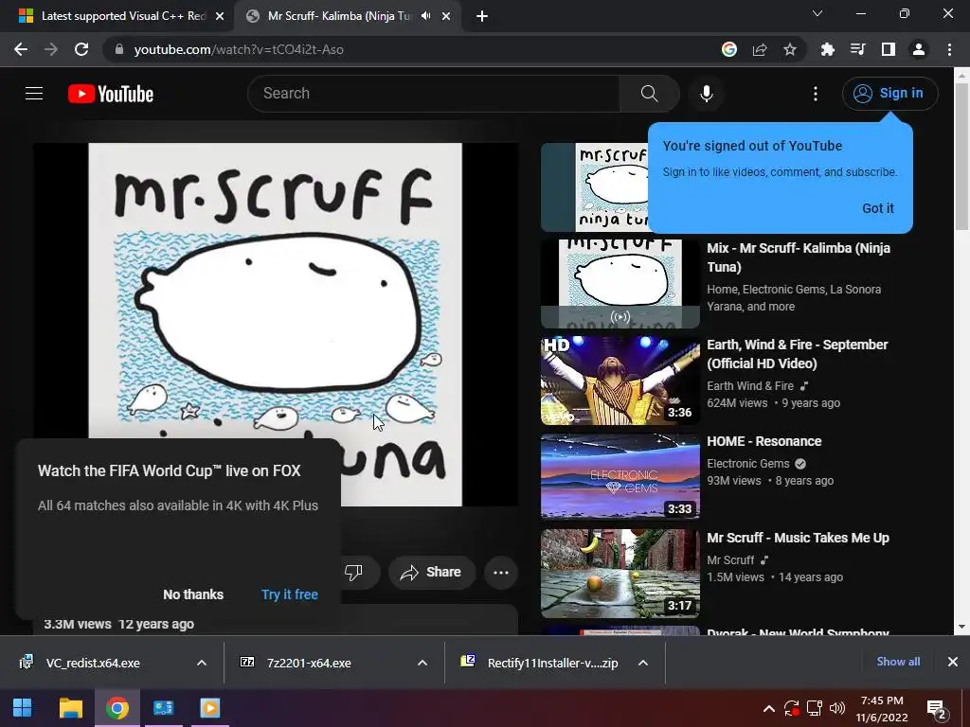Open Chrome extensions puzzle icon
The width and height of the screenshot is (970, 727).
(x=828, y=49)
